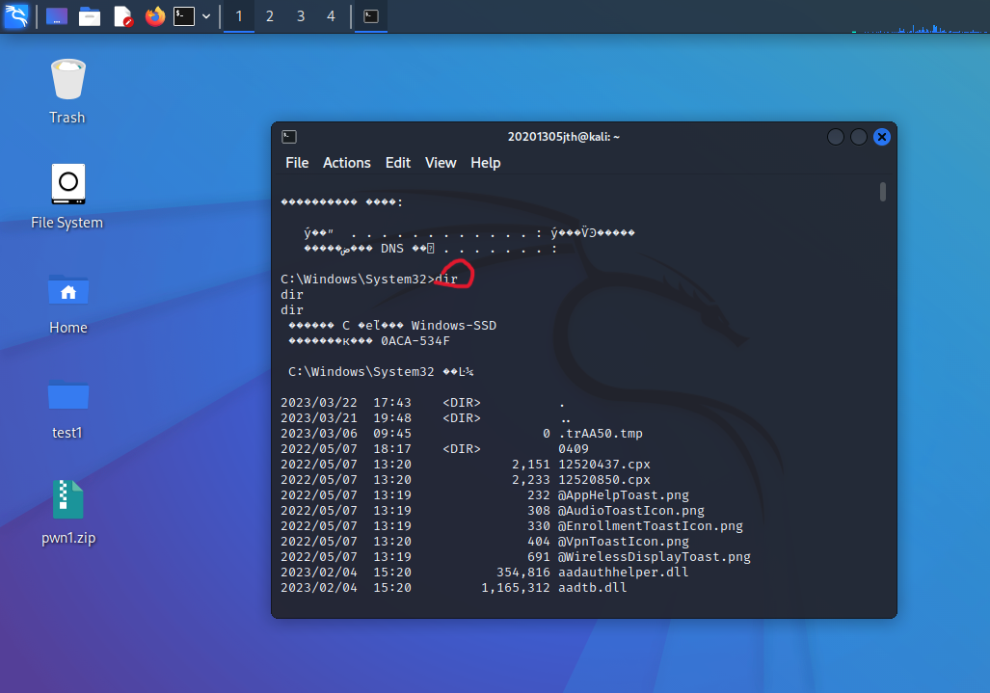Click the terminal window title icon
This screenshot has height=693, width=990.
point(289,137)
